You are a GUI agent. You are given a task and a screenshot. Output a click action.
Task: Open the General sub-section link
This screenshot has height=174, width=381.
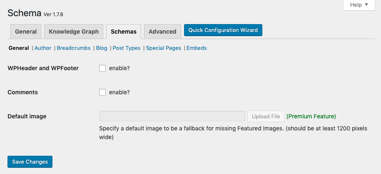pos(19,48)
